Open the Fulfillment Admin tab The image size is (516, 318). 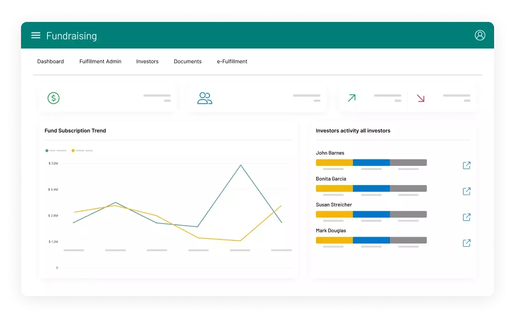tap(100, 62)
